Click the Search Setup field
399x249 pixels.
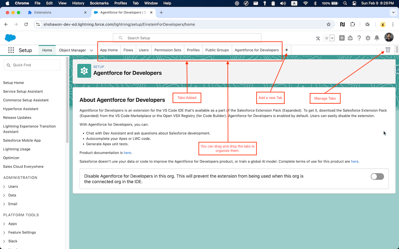point(187,38)
